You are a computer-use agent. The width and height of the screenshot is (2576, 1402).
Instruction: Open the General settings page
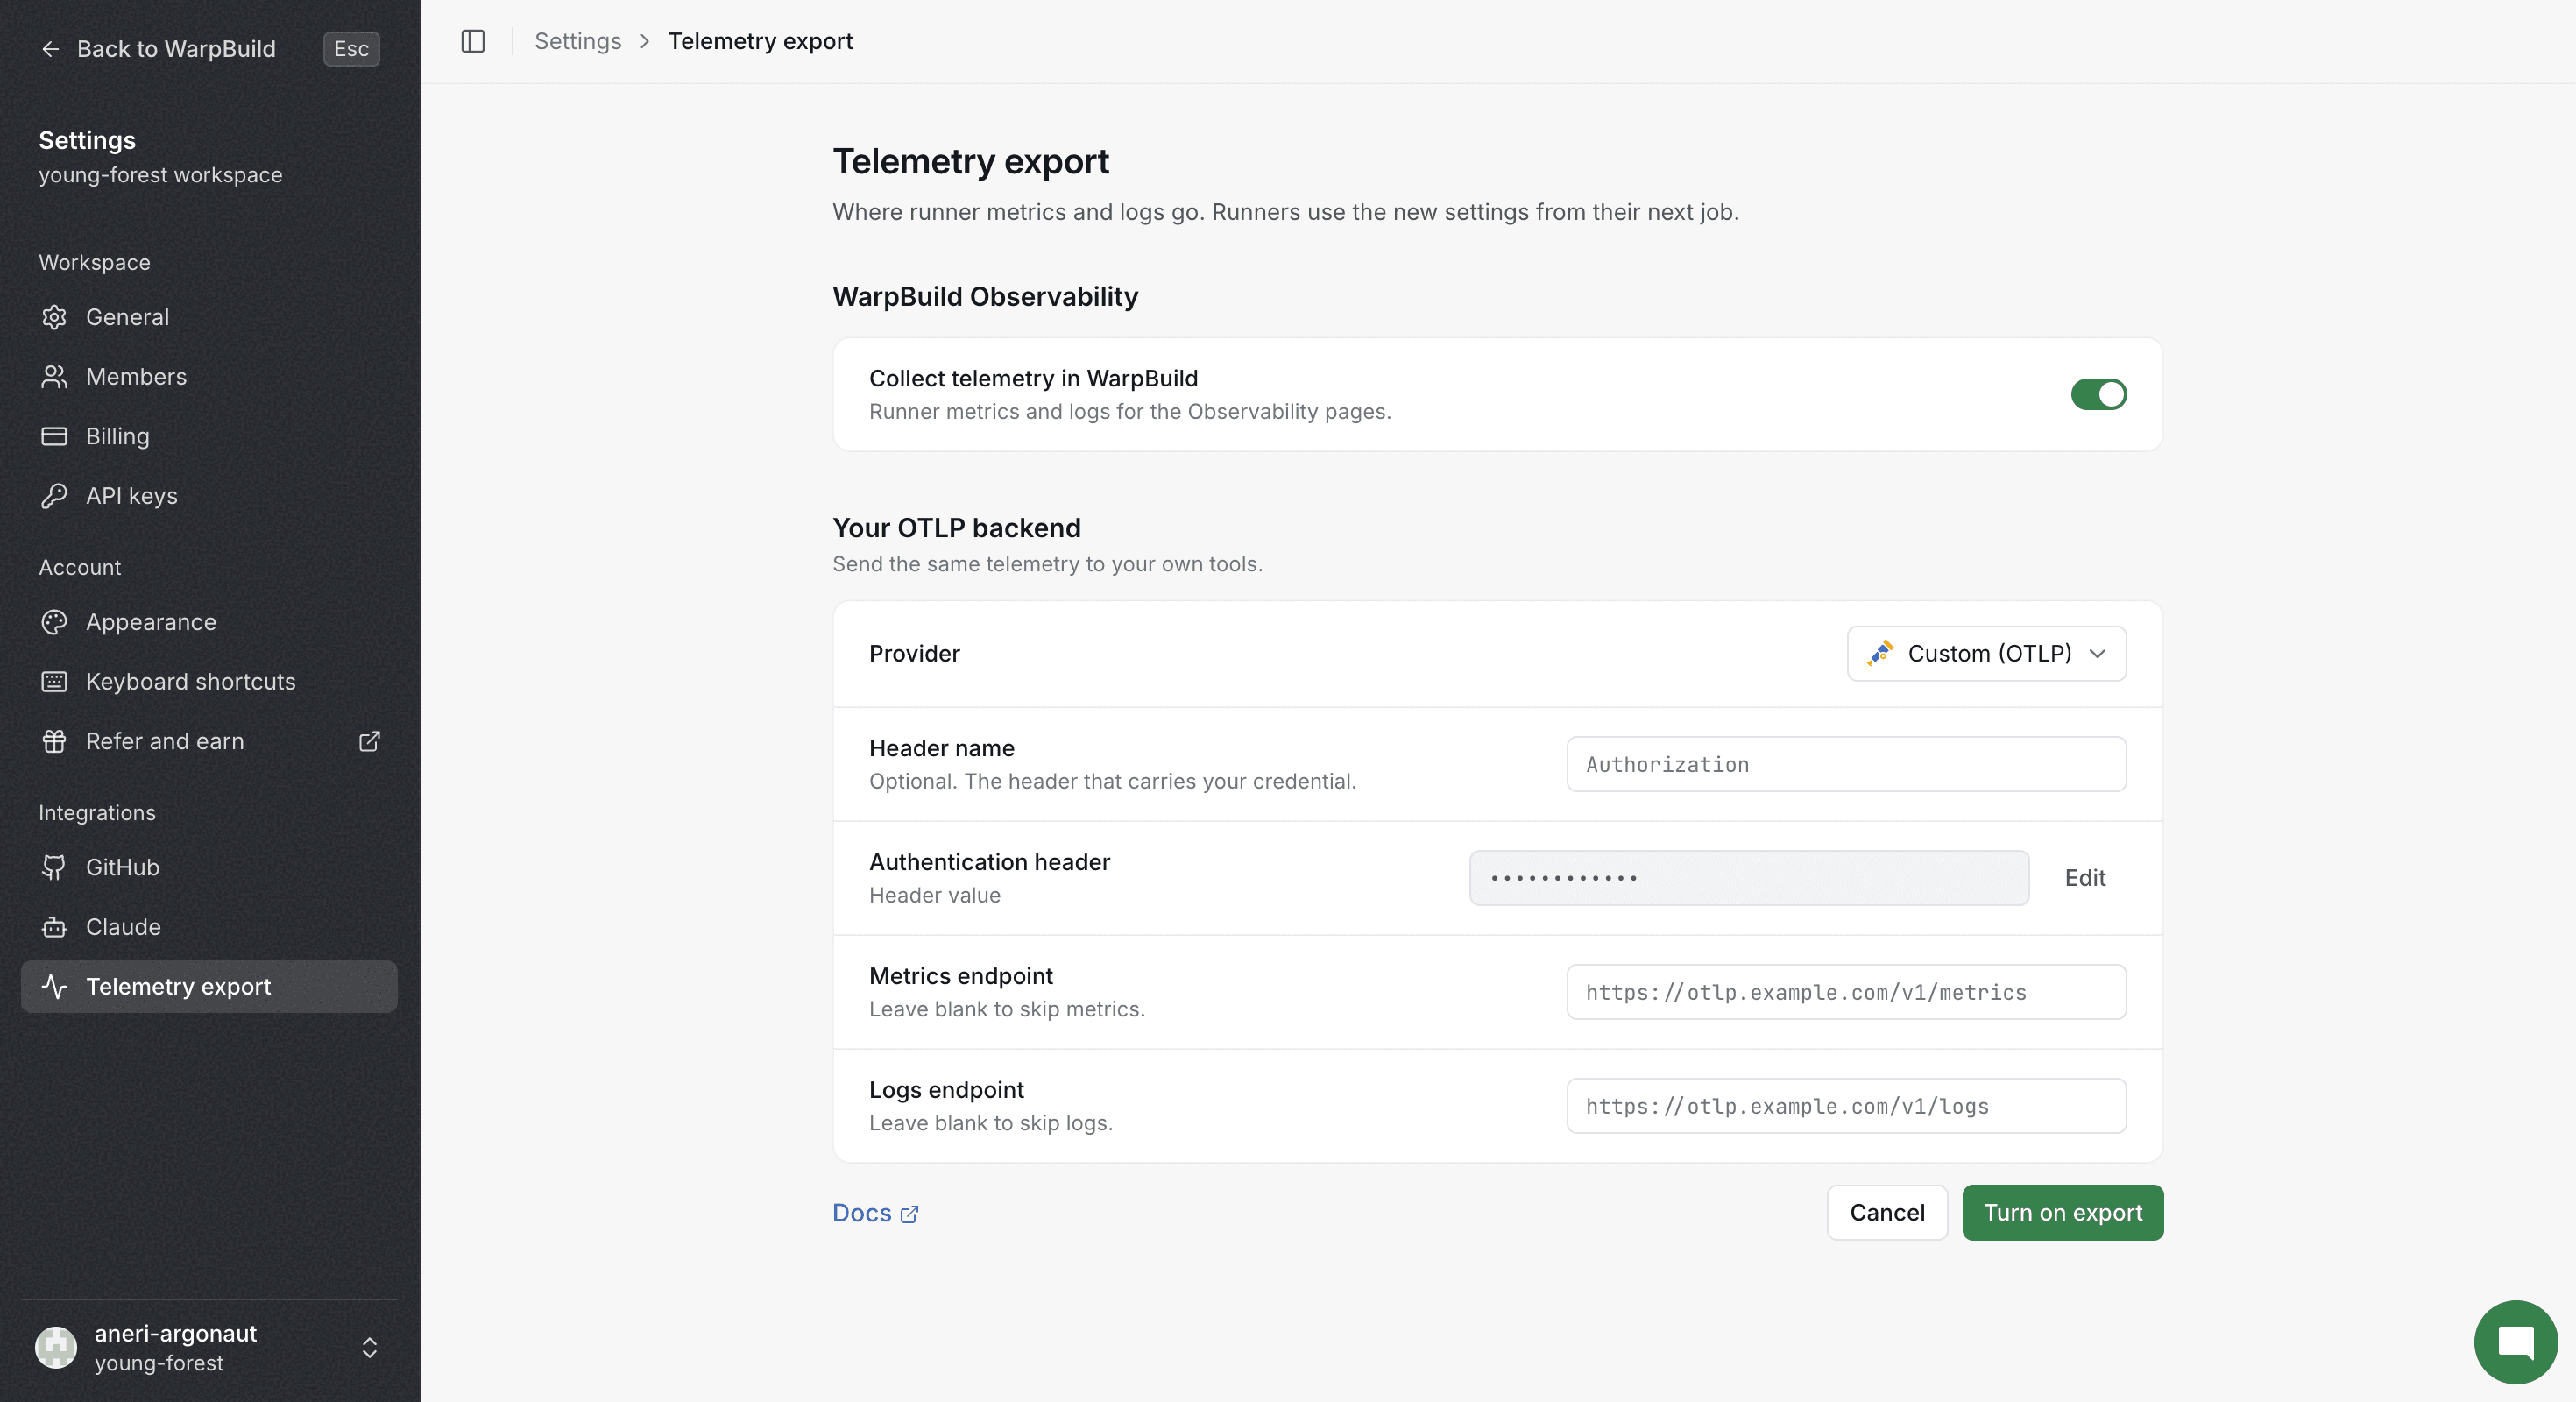(209, 317)
